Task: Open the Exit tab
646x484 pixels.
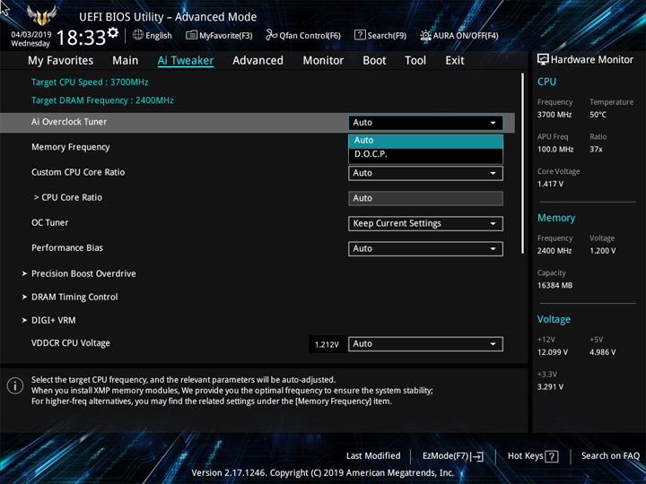Action: click(455, 61)
